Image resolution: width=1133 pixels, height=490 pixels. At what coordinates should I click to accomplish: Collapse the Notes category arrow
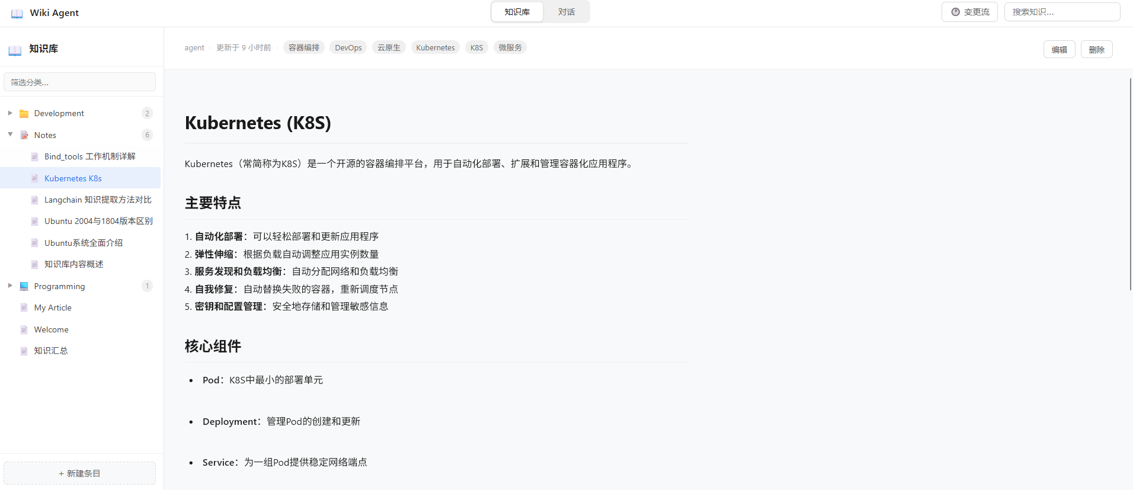(x=10, y=134)
